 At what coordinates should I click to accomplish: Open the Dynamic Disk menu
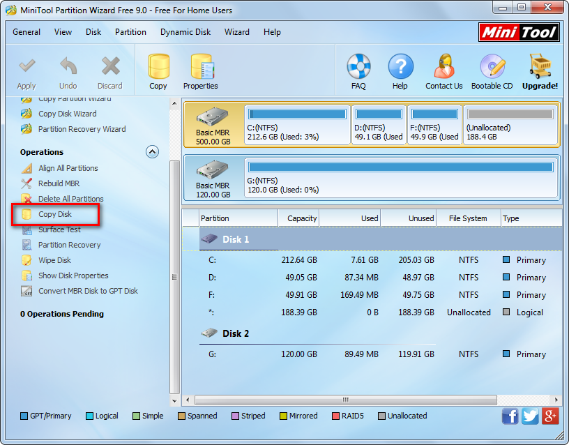(185, 32)
